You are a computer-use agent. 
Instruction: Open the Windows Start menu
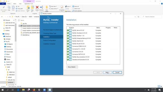point(3,90)
